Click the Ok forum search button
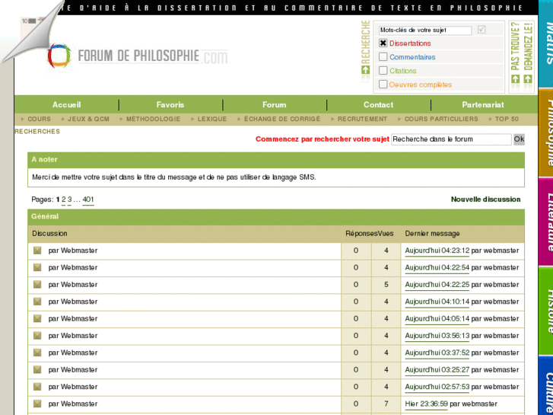553x415 pixels. pos(519,139)
